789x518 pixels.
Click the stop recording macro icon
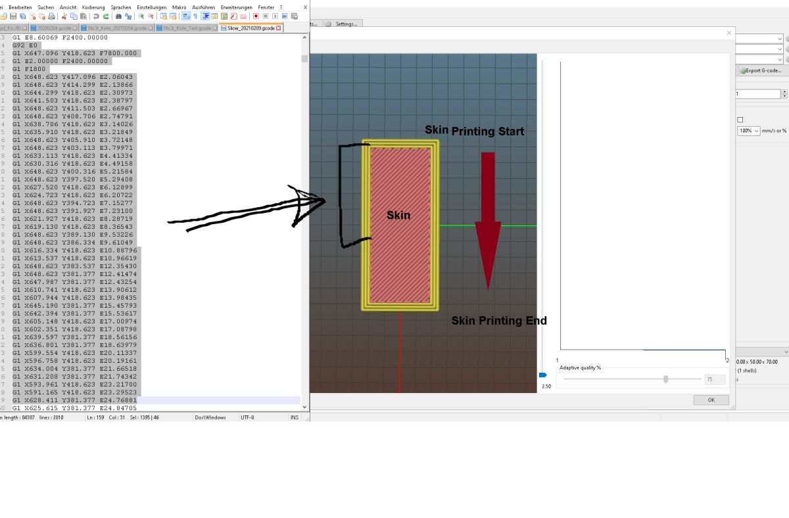265,16
